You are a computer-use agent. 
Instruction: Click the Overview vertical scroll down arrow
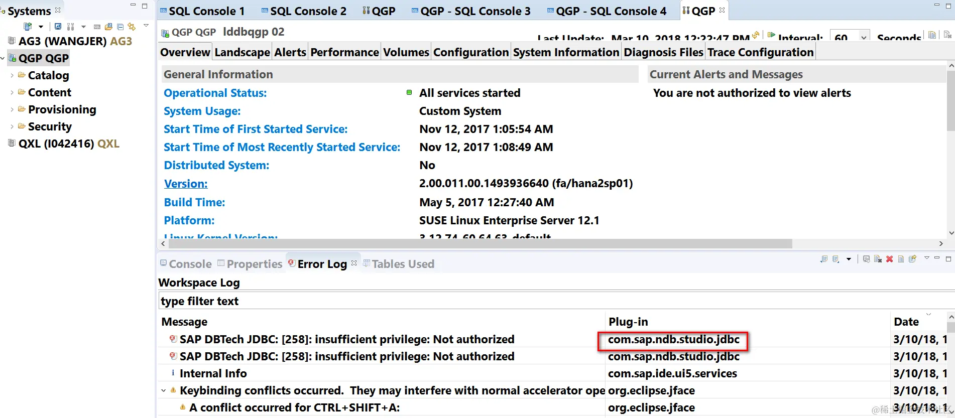951,233
